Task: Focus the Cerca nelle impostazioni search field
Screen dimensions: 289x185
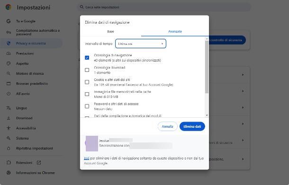Action: click(163, 7)
